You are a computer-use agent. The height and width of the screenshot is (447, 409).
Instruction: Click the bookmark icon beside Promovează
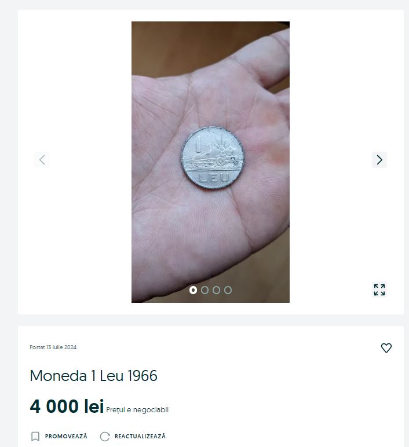point(35,437)
